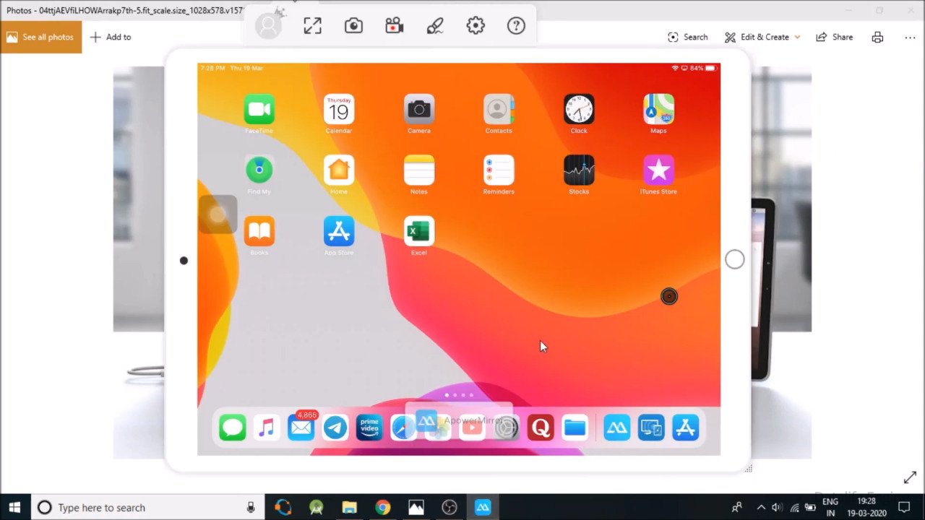Open the Clock app

point(579,110)
